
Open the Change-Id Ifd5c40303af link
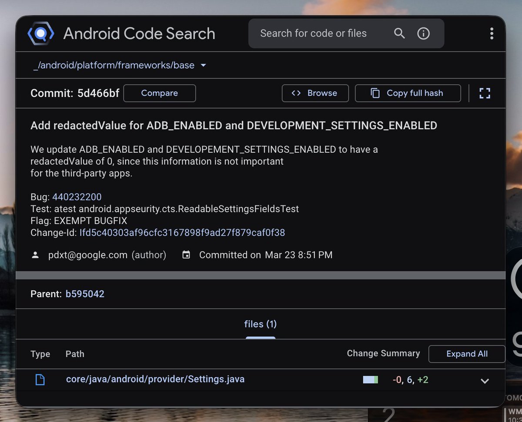(x=182, y=233)
